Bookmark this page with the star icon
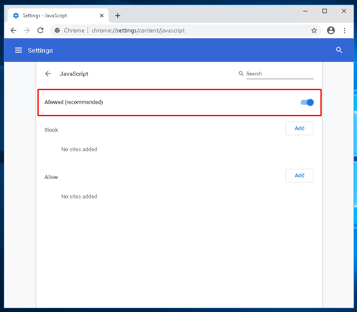The width and height of the screenshot is (357, 312). (314, 30)
